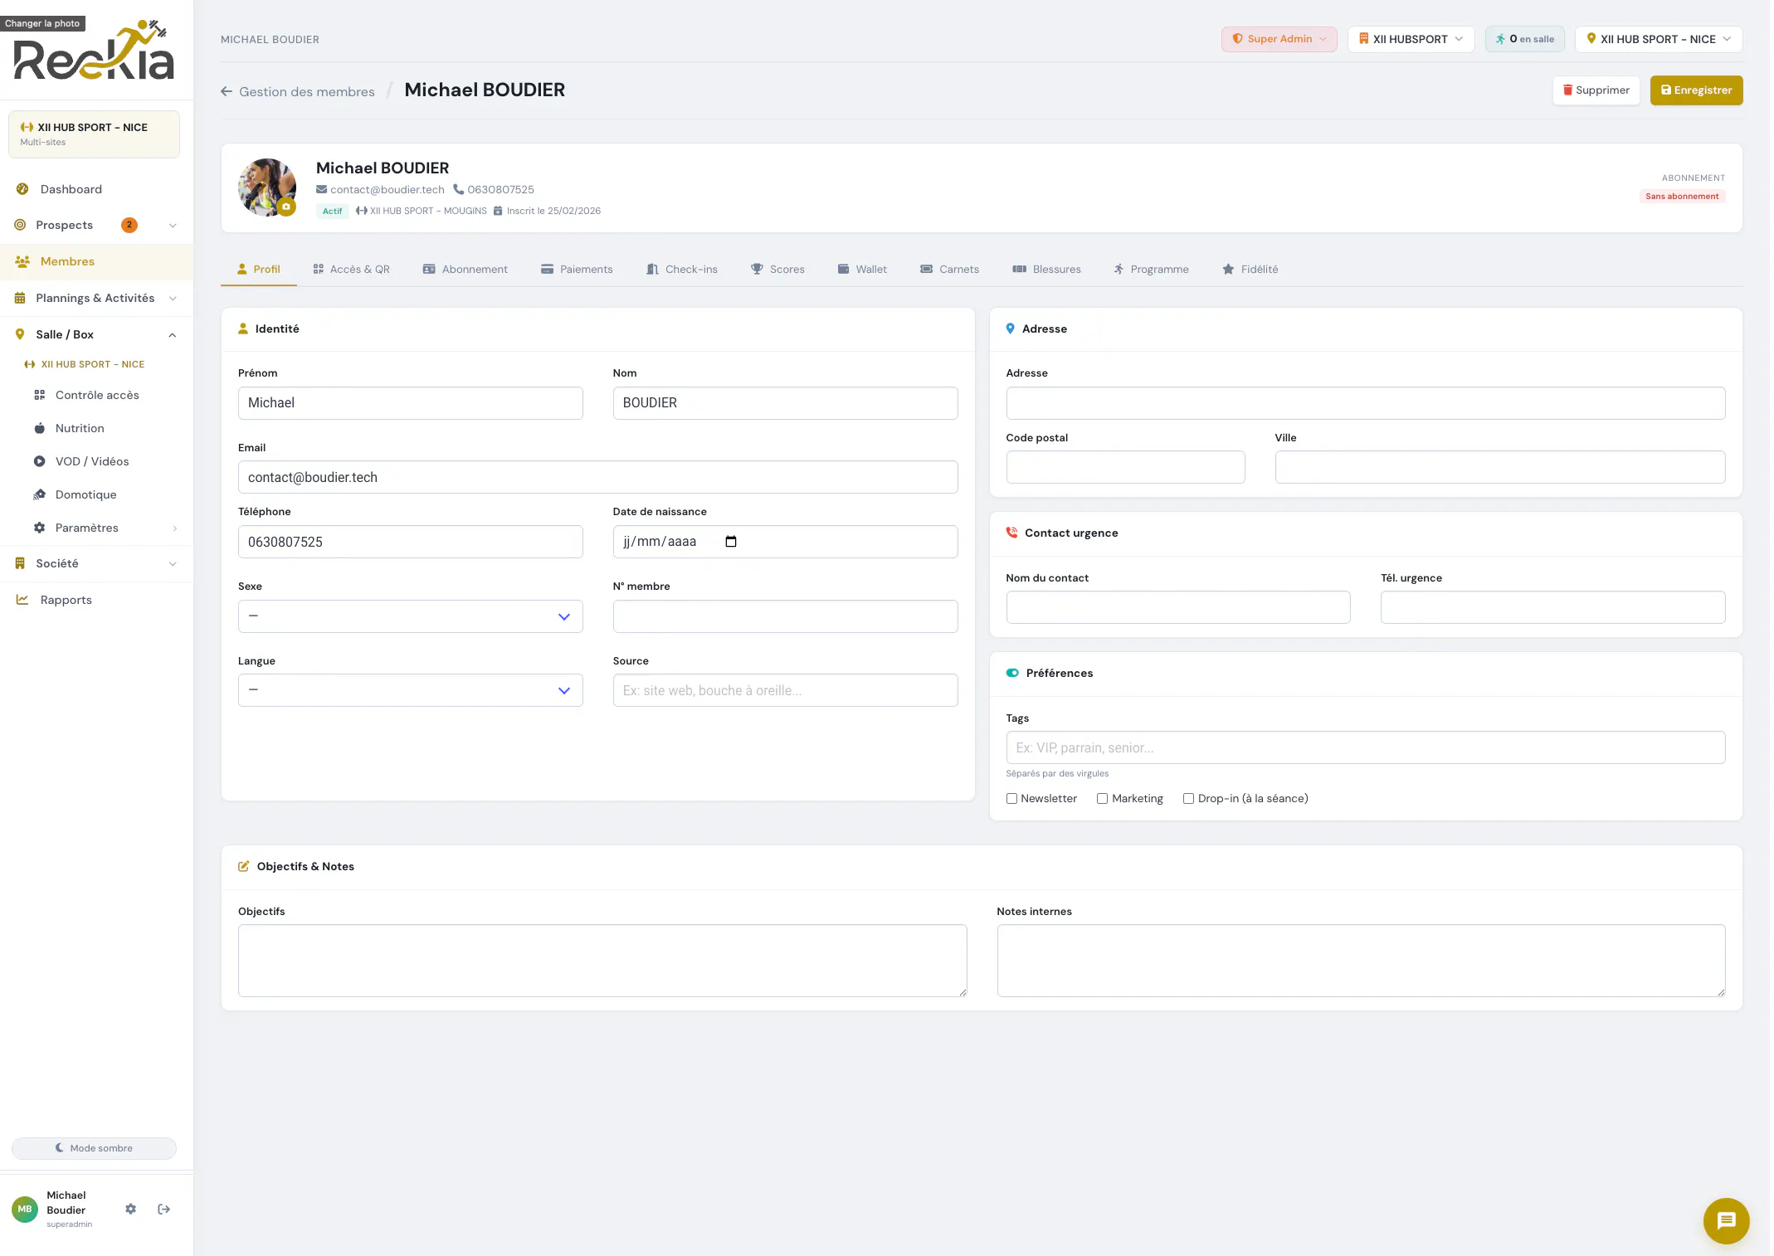Click the Membres people icon

(x=22, y=261)
